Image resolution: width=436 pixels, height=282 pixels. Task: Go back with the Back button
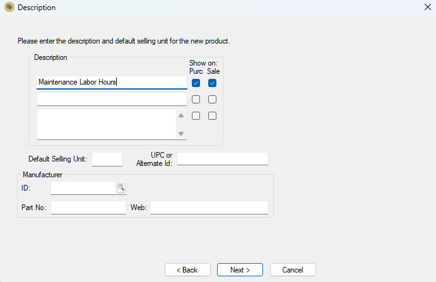187,270
